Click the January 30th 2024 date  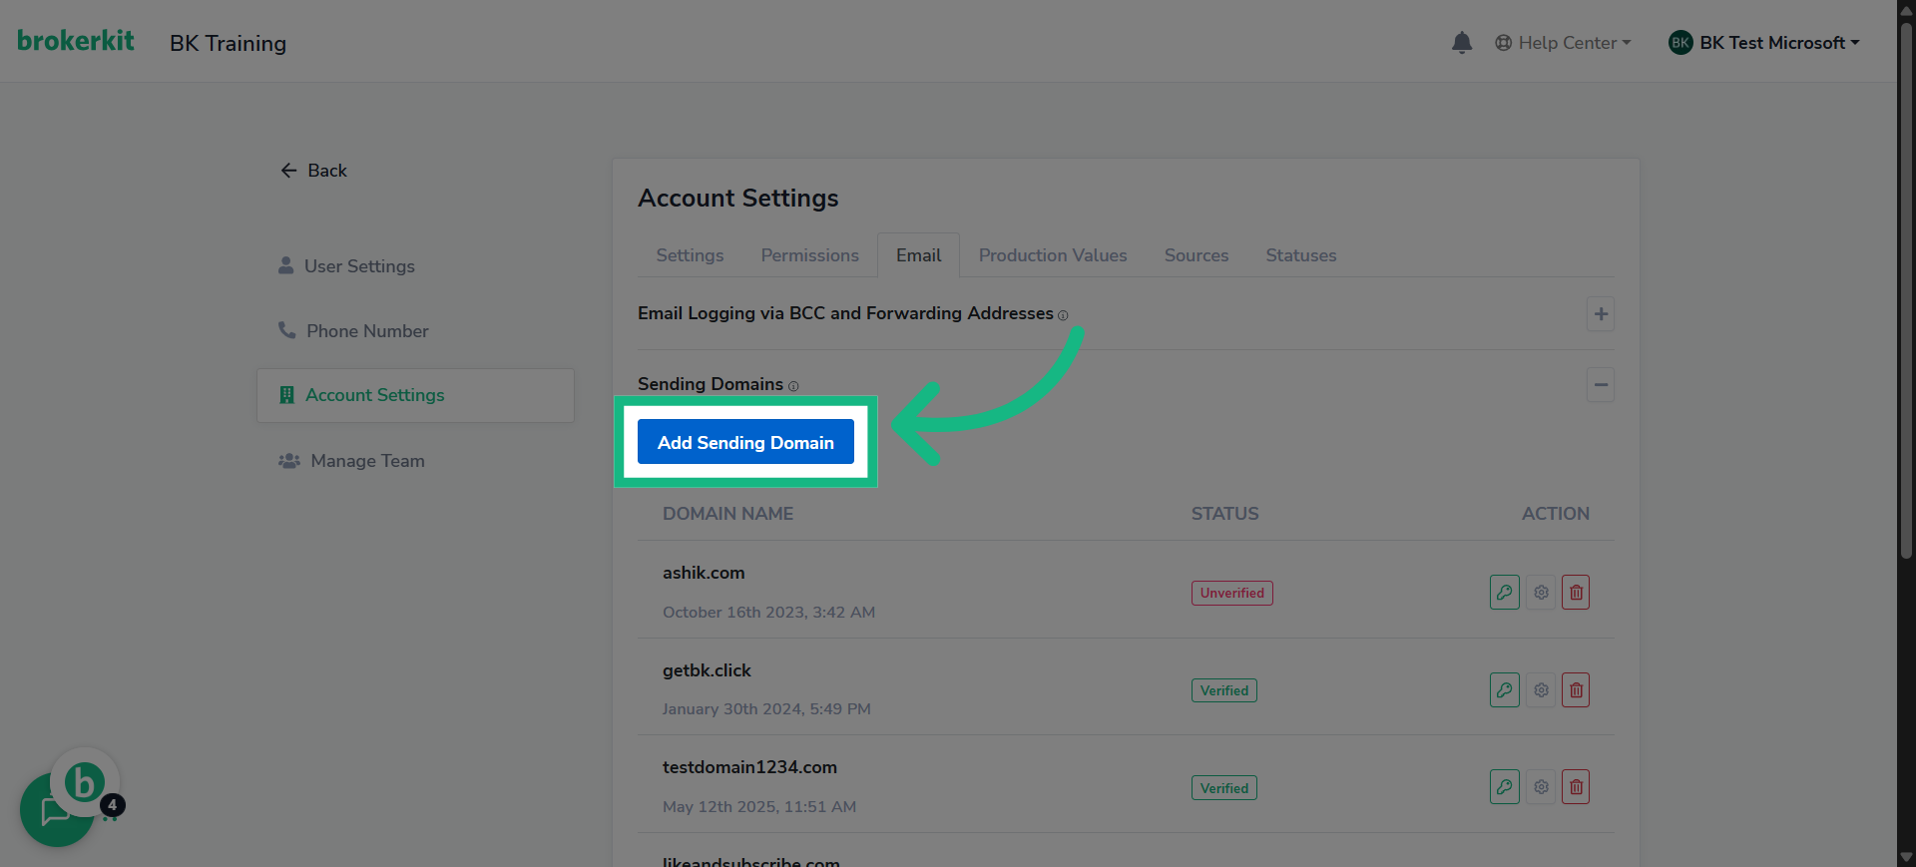(x=766, y=709)
